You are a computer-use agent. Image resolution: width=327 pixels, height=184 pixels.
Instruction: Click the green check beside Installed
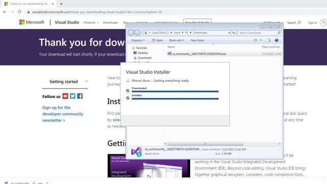[128, 98]
